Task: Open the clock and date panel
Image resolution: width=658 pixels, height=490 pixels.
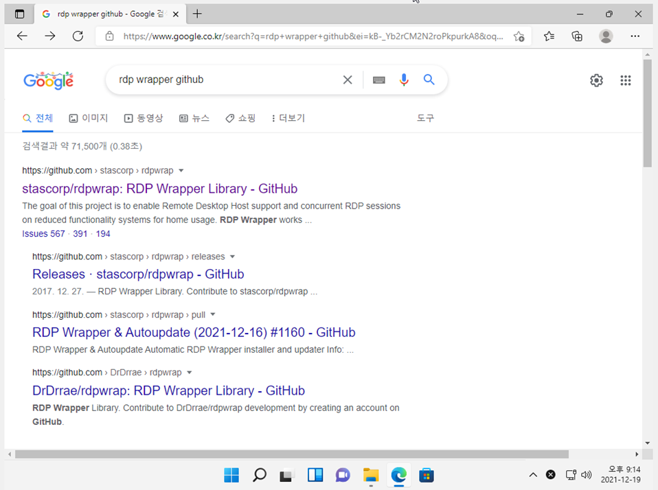Action: 621,474
